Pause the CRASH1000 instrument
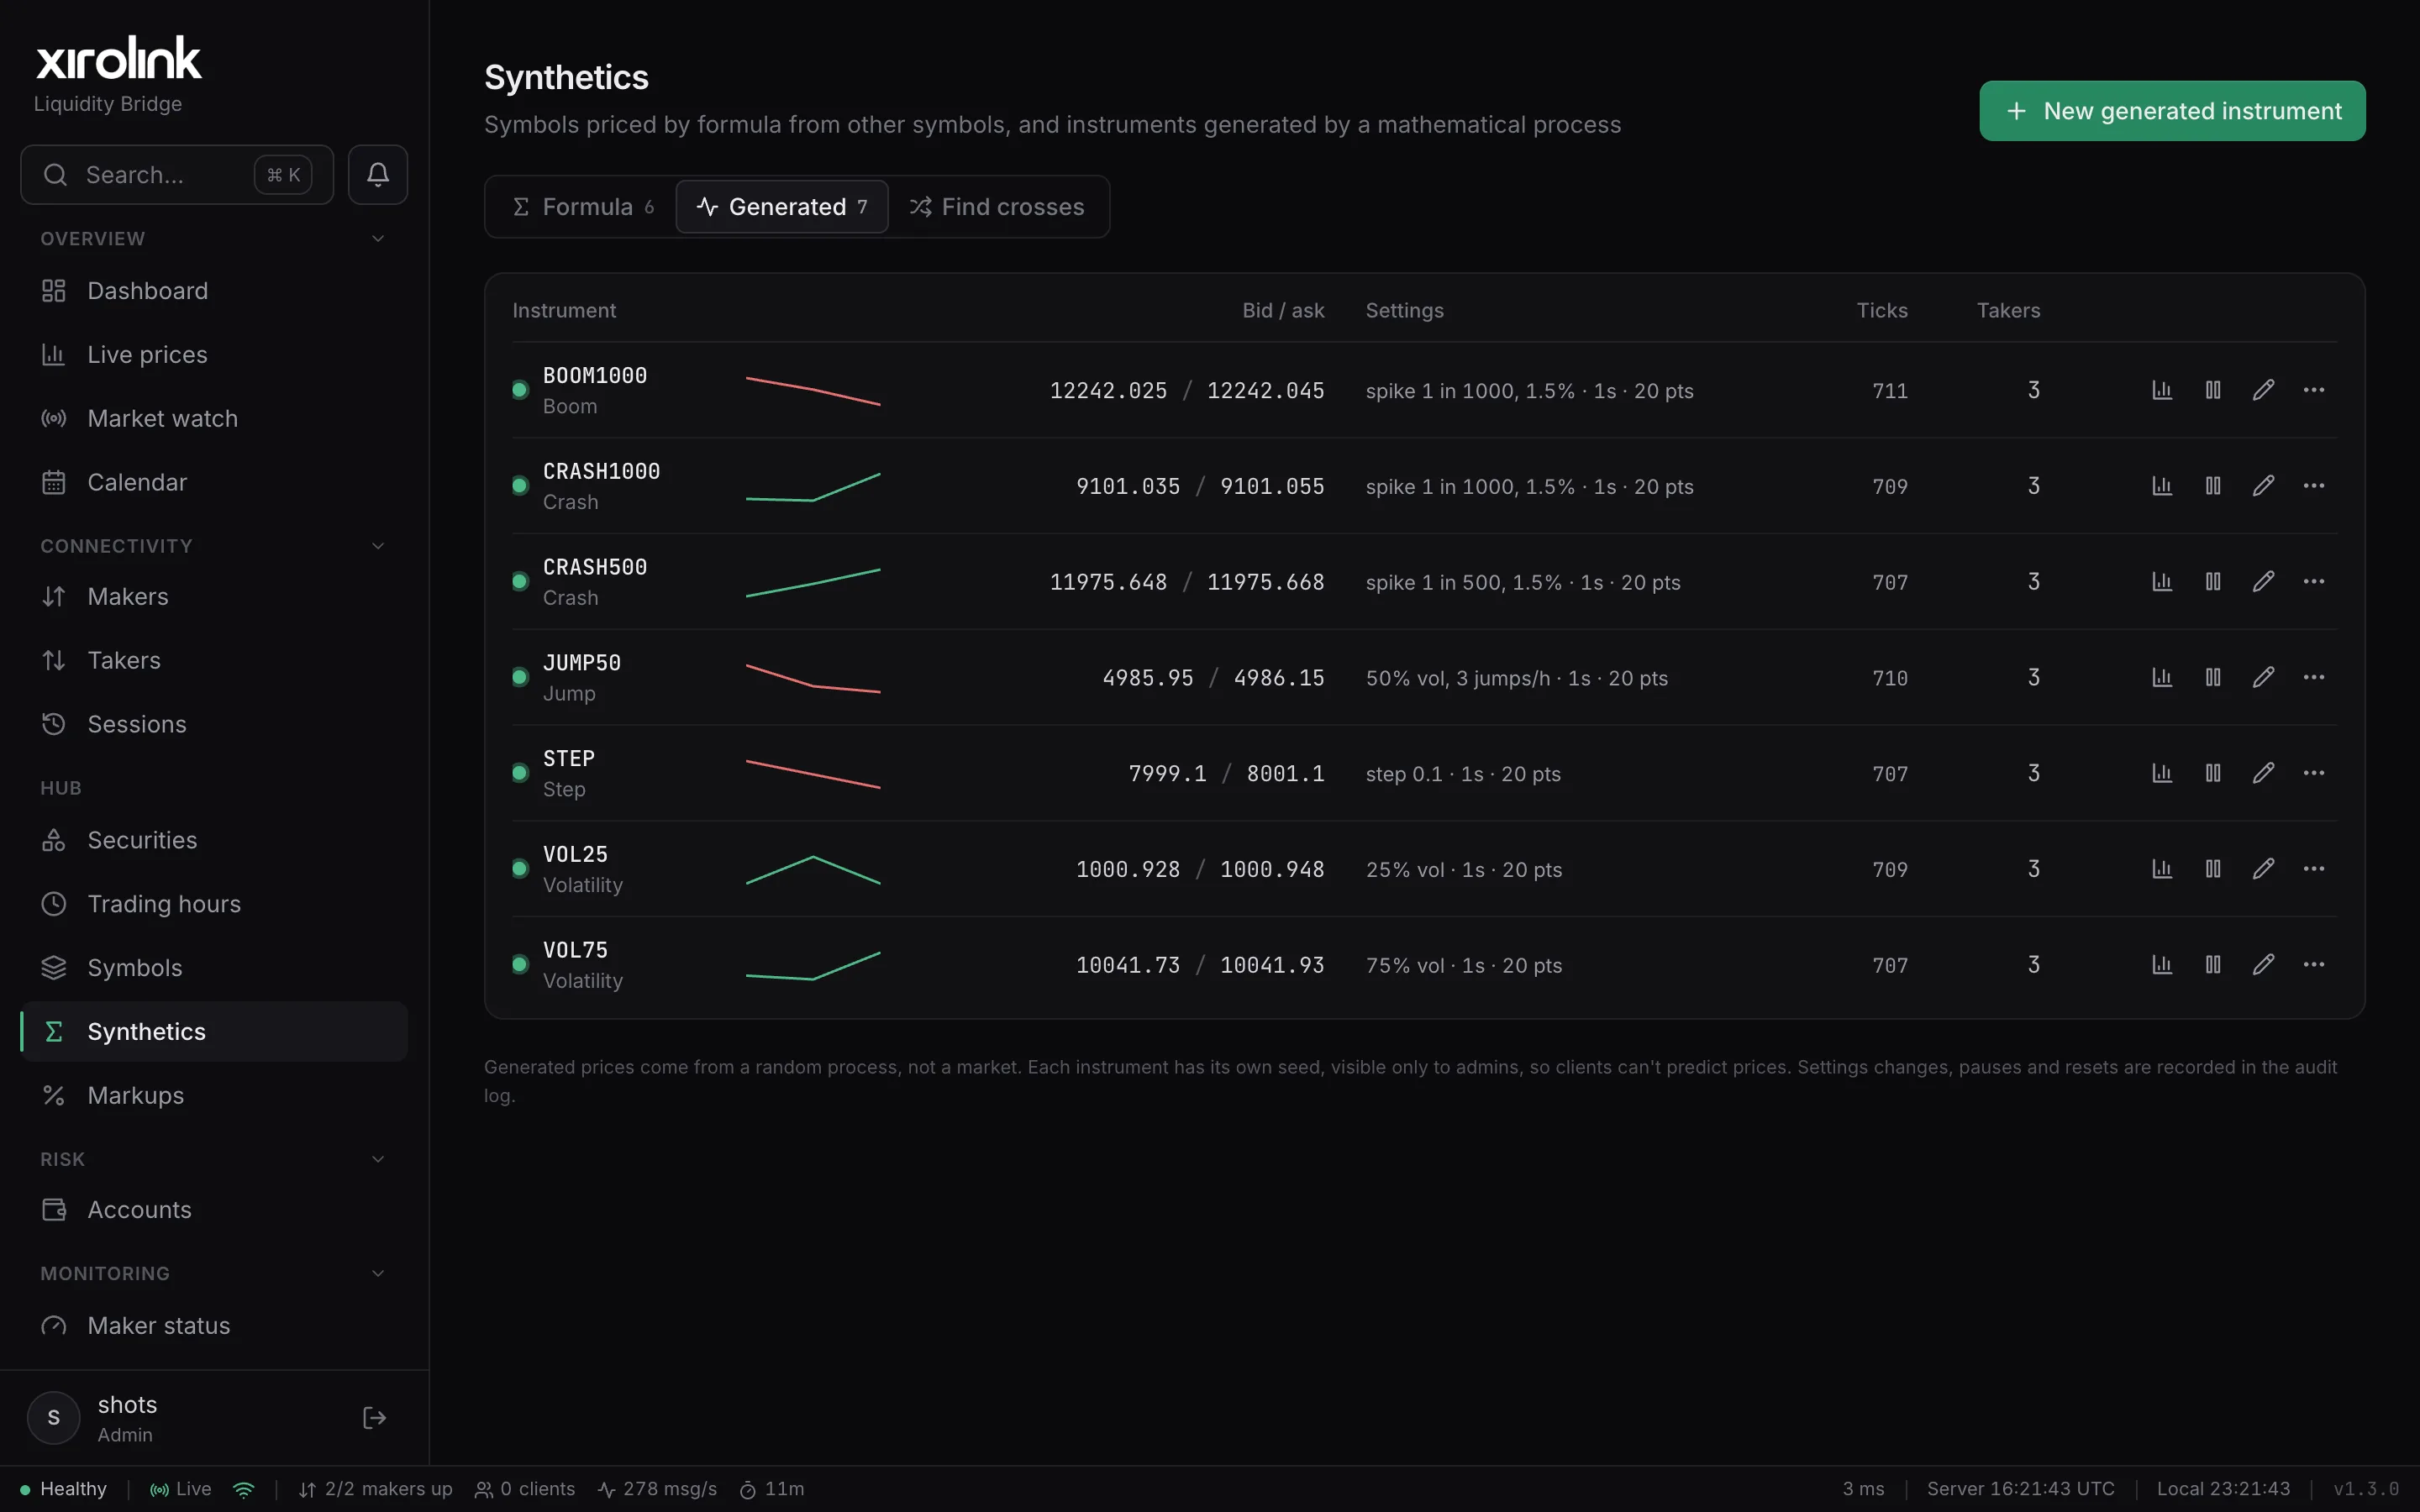Viewport: 2420px width, 1512px height. 2213,486
